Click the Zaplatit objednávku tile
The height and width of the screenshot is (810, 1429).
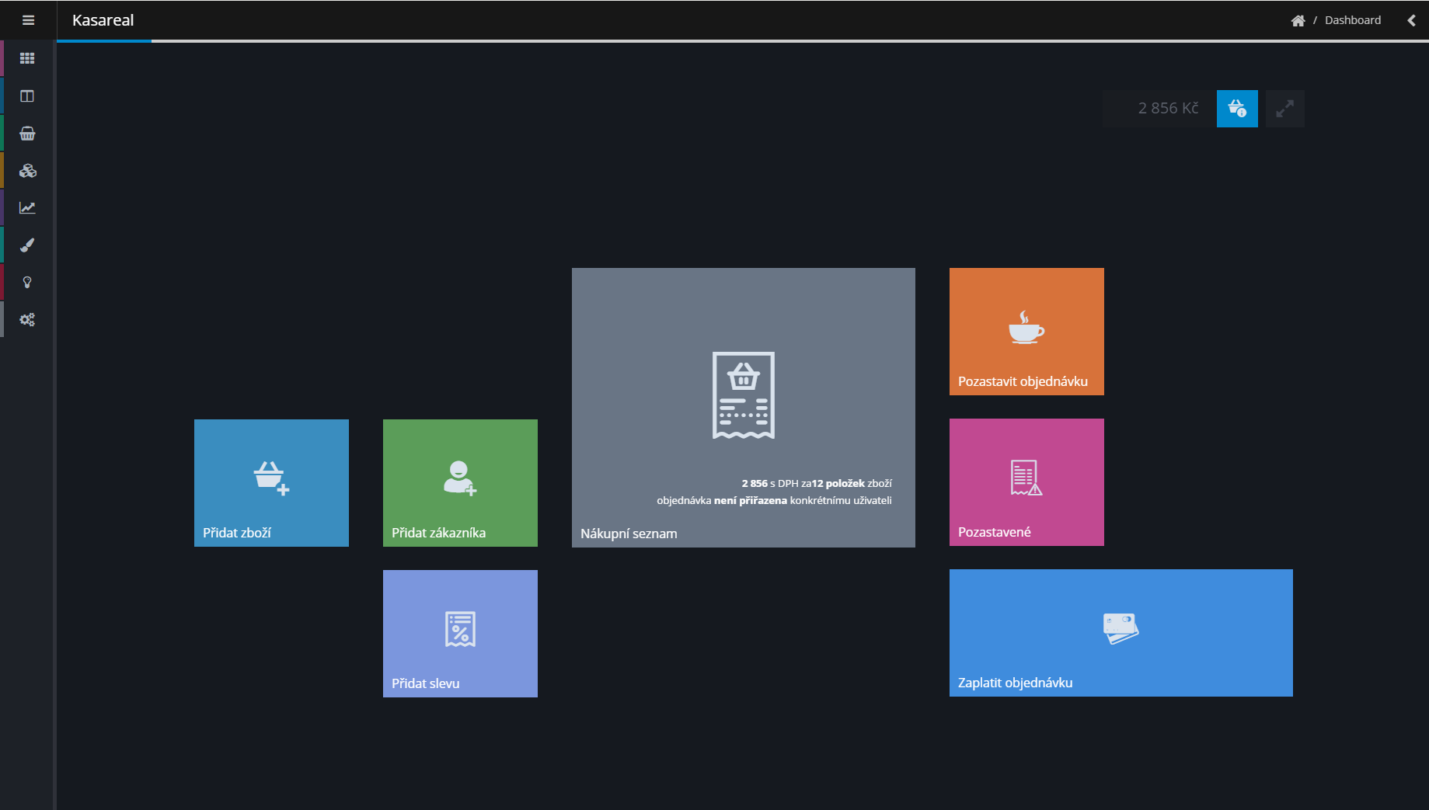pos(1121,632)
